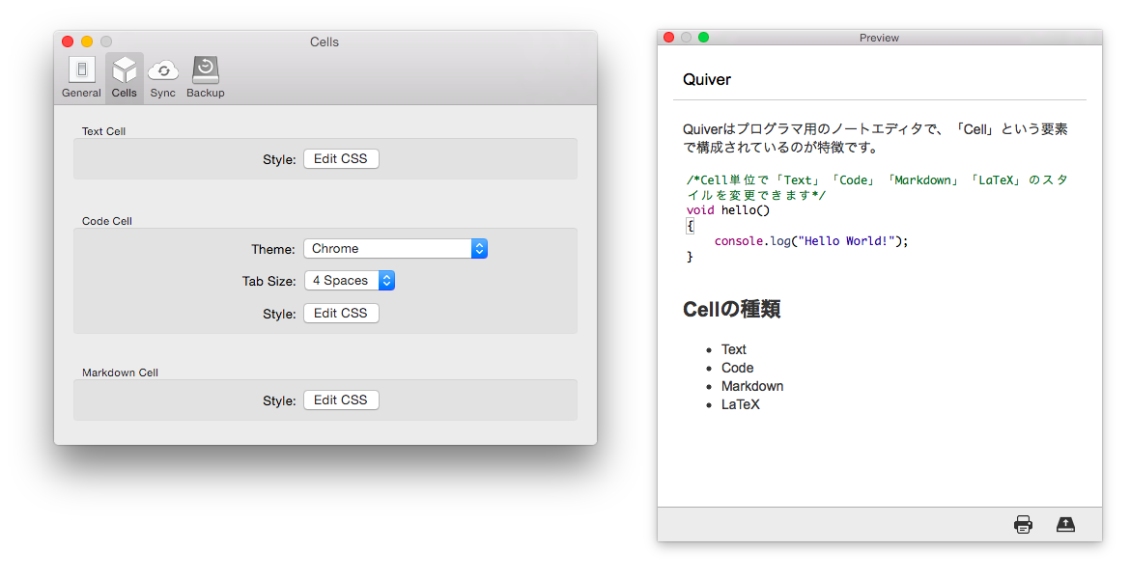
Task: Close the Cells preferences window
Action: tap(68, 41)
